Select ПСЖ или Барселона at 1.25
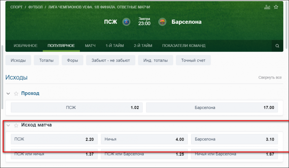Image resolution: width=289 pixels, height=168 pixels. coord(144,154)
